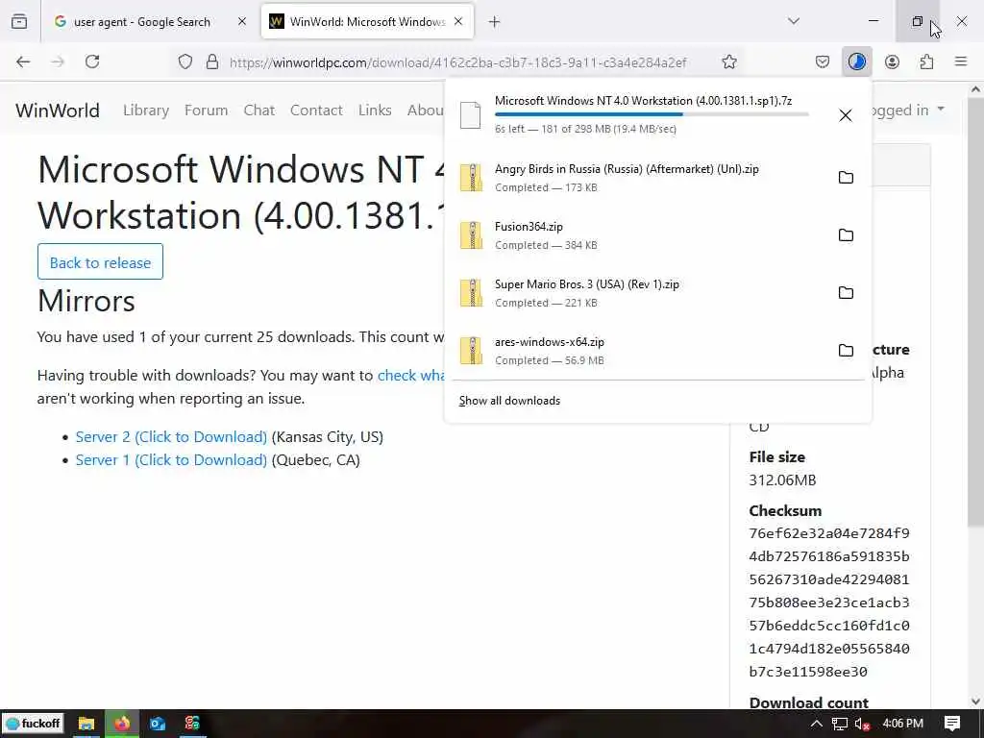Open Firefox application hamburger menu
Screen dimensions: 984x738
click(x=961, y=61)
